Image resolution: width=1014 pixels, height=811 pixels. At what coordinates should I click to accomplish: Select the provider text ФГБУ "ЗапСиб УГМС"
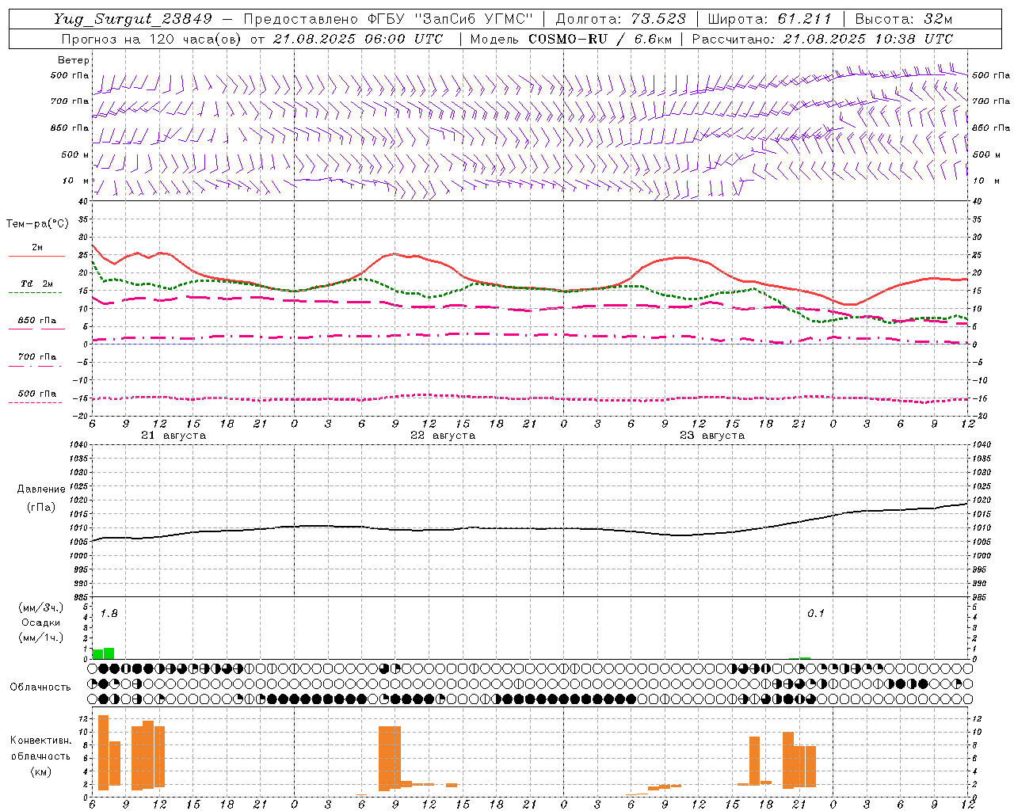(451, 19)
